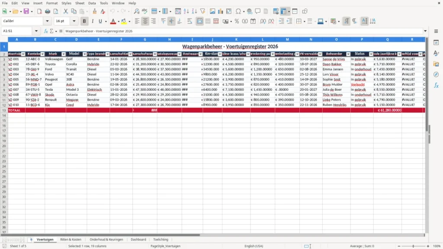Export directly as PDF
Viewport: 443px width, 249px height.
39,11
